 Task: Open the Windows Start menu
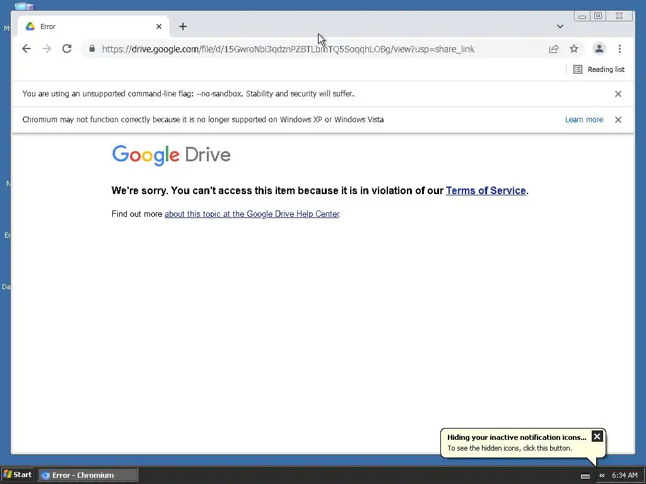17,475
